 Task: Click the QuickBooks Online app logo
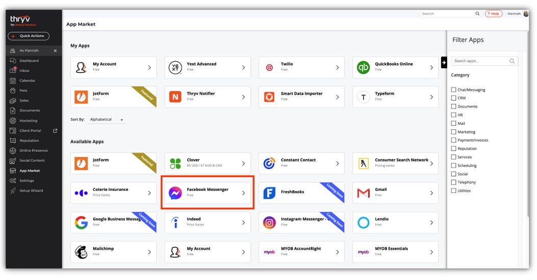click(x=364, y=67)
